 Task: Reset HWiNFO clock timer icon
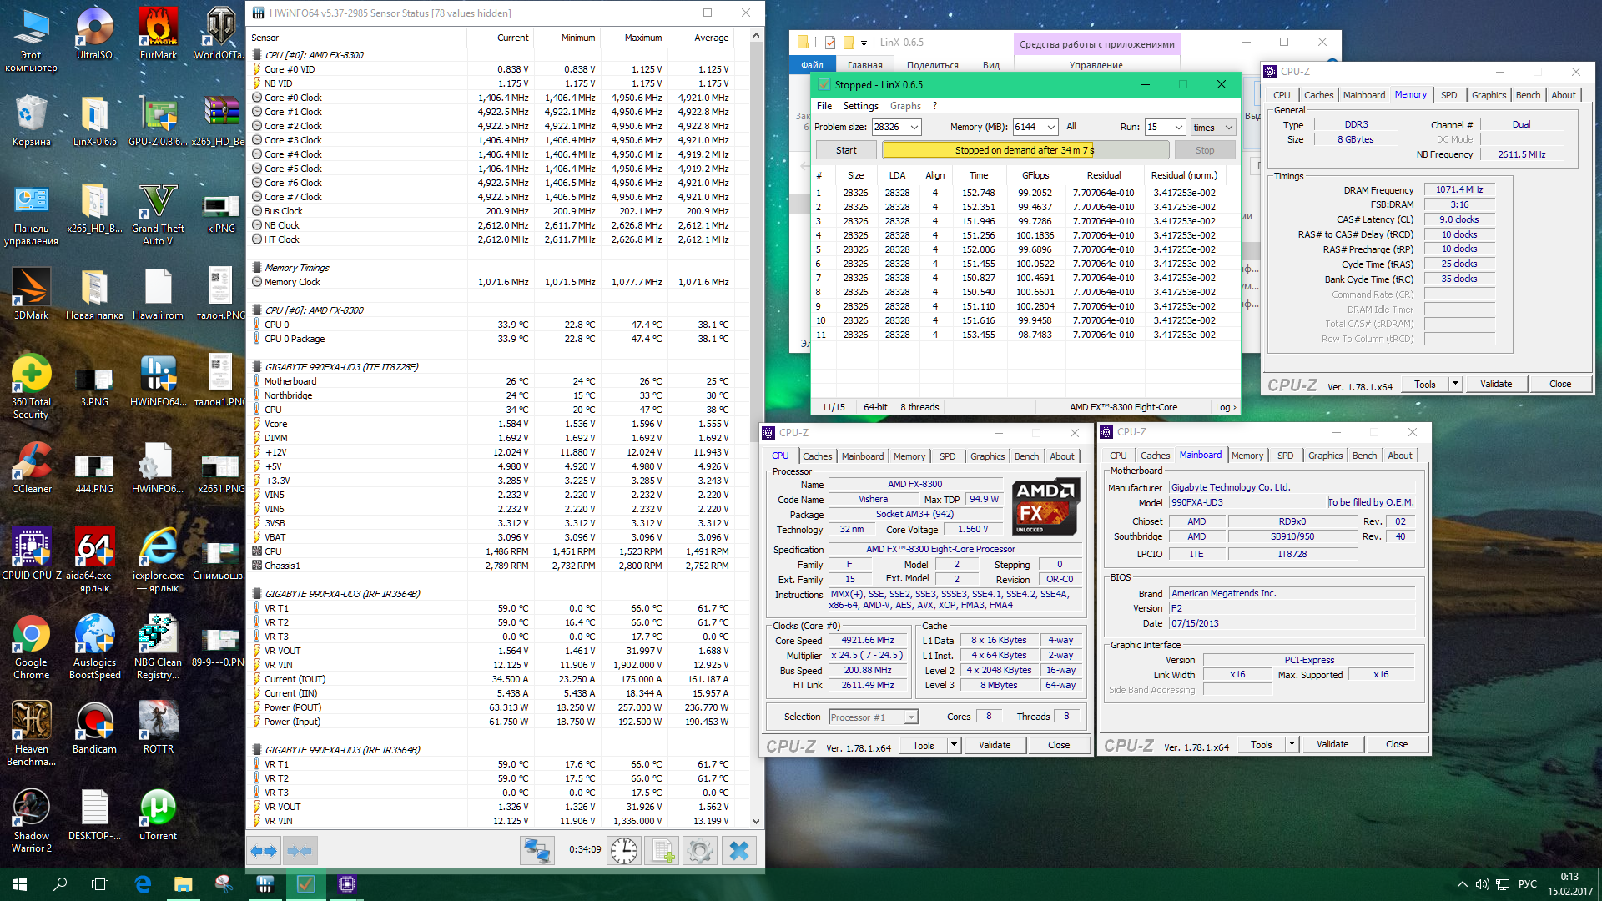coord(623,851)
